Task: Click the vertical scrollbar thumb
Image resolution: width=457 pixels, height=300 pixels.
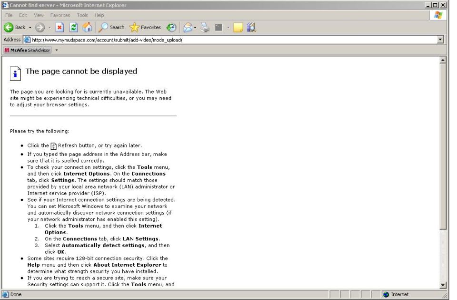Action: pyautogui.click(x=443, y=146)
